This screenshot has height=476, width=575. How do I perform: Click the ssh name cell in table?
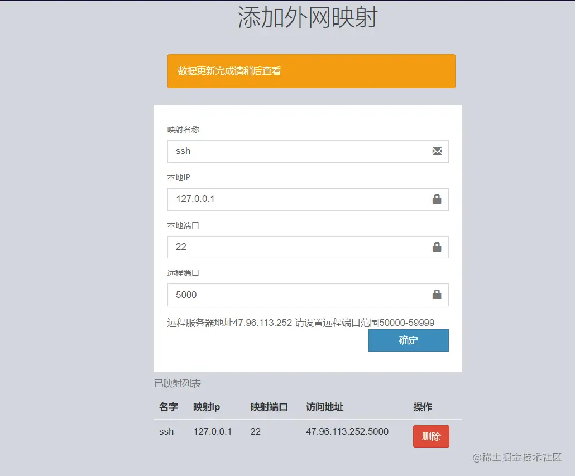point(166,432)
